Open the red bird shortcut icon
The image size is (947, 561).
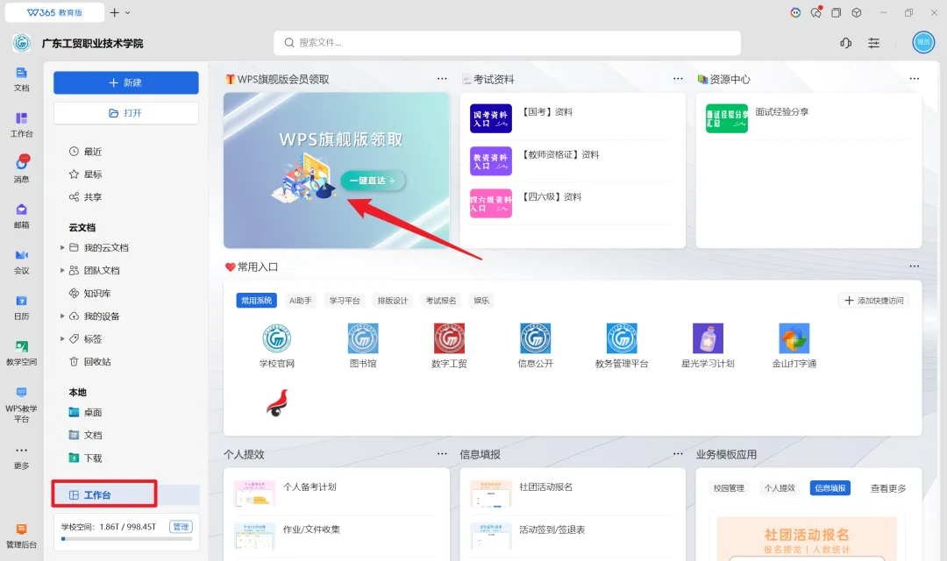[277, 403]
